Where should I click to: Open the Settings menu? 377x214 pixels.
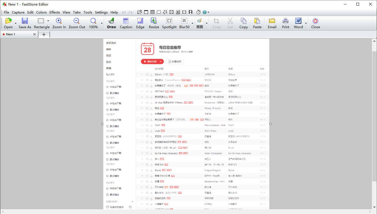101,12
